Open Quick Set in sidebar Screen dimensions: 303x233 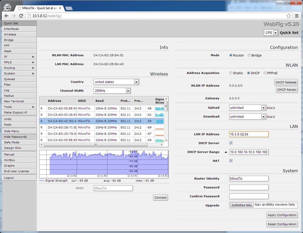19,24
